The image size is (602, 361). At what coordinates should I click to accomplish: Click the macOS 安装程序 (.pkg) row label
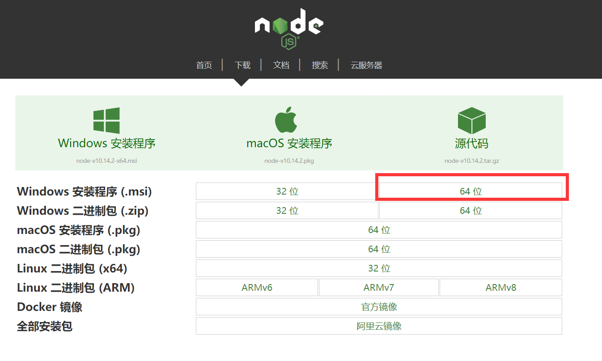tap(79, 230)
